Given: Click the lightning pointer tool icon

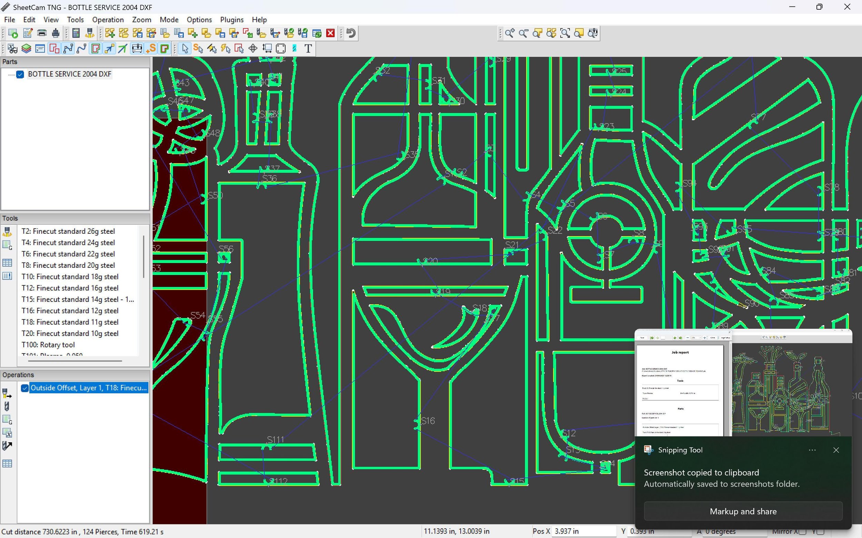Looking at the screenshot, I should [225, 49].
